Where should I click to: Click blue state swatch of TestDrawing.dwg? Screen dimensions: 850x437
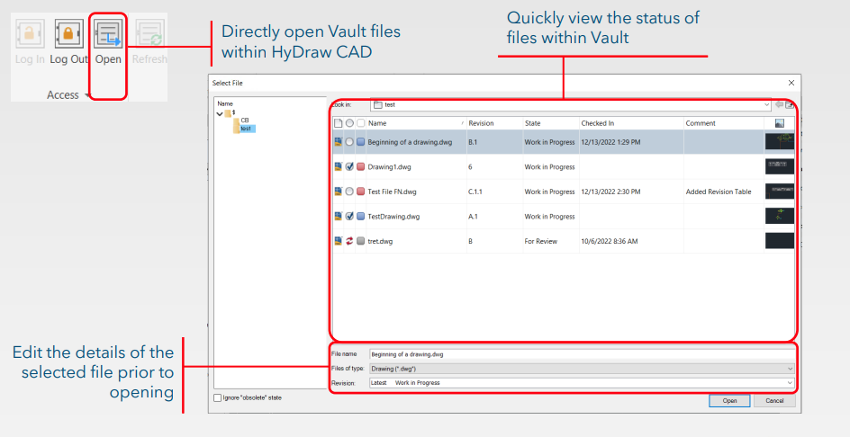360,216
